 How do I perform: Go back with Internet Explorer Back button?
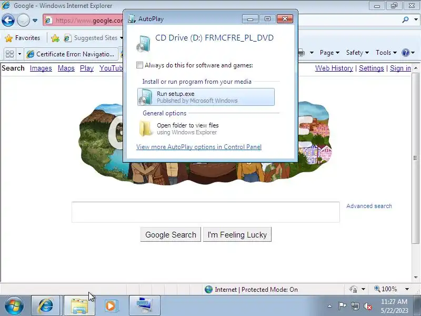pos(8,20)
